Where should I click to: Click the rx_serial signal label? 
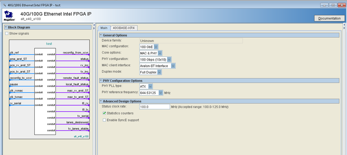click(16, 103)
